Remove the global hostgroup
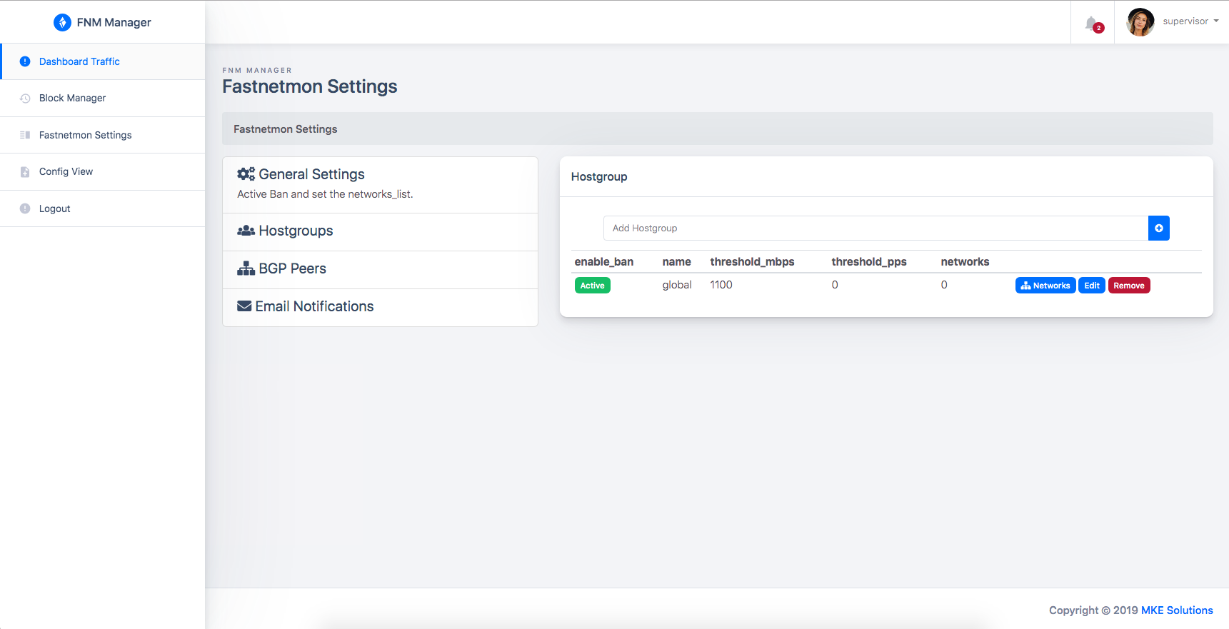This screenshot has width=1229, height=629. 1129,286
